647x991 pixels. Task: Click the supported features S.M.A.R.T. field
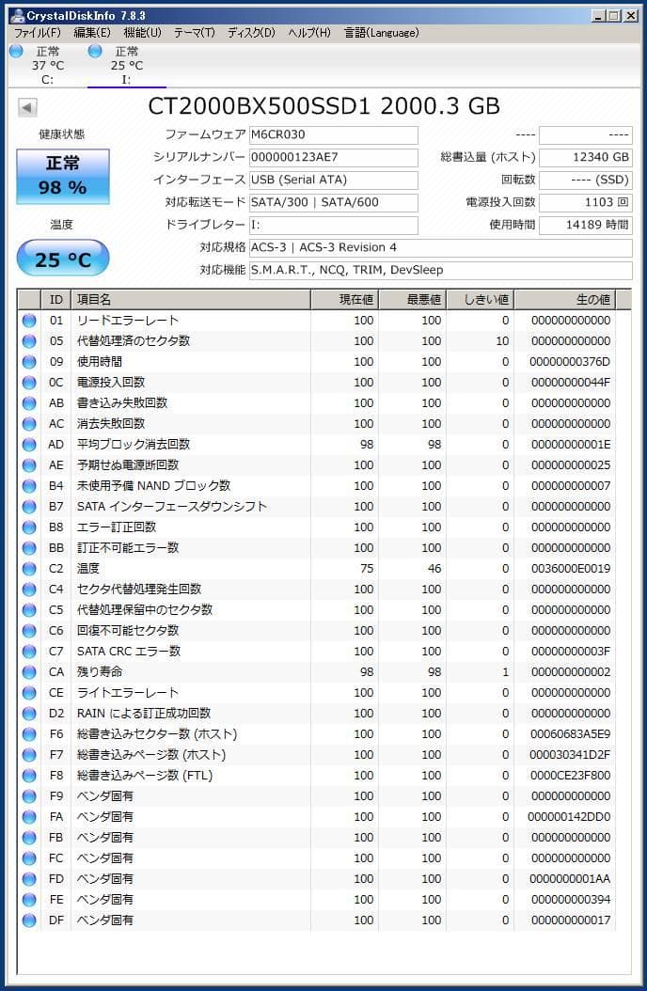pyautogui.click(x=440, y=271)
